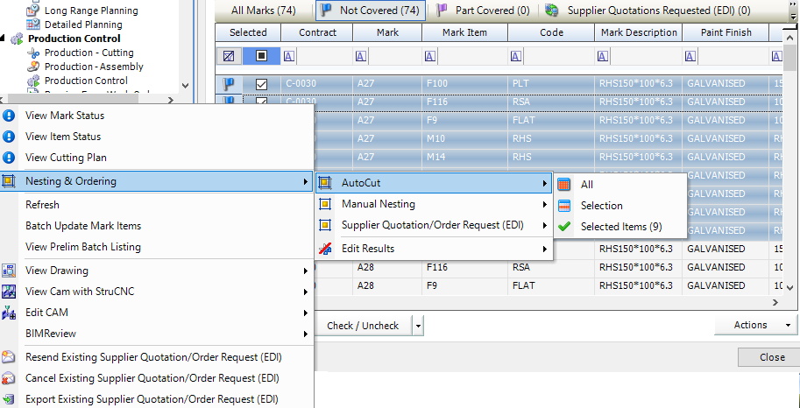This screenshot has width=800, height=408.
Task: Click the View Mark Status icon
Action: pos(9,116)
